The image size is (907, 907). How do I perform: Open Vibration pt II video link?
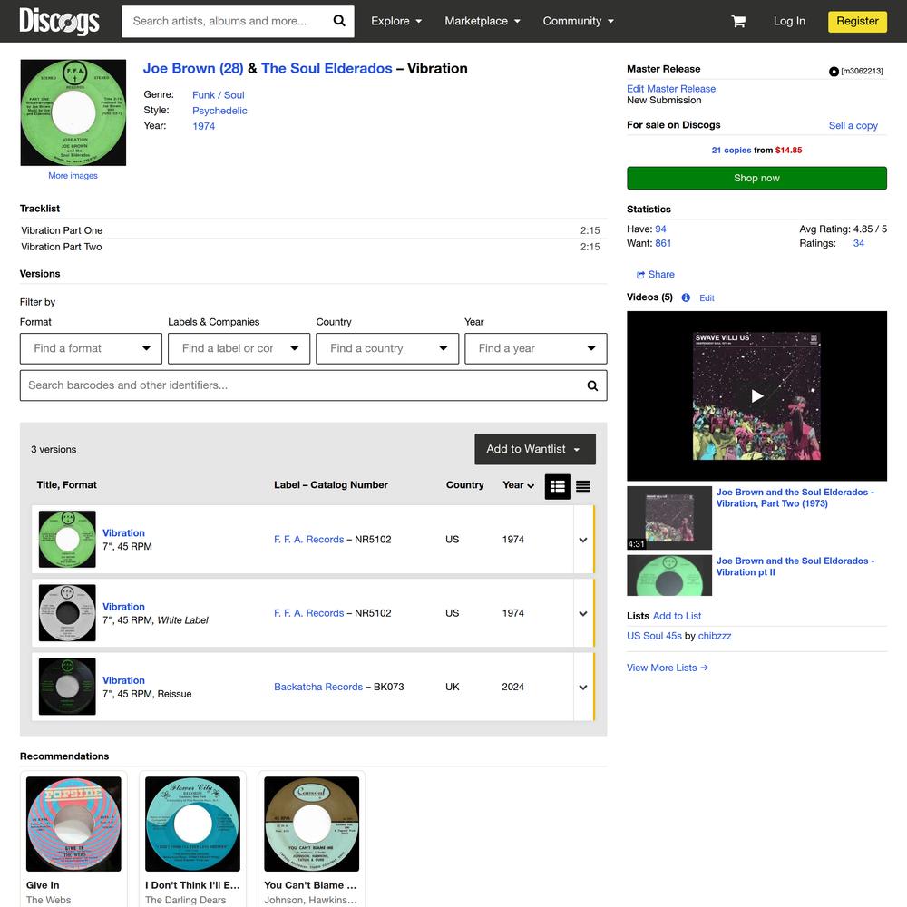point(795,566)
